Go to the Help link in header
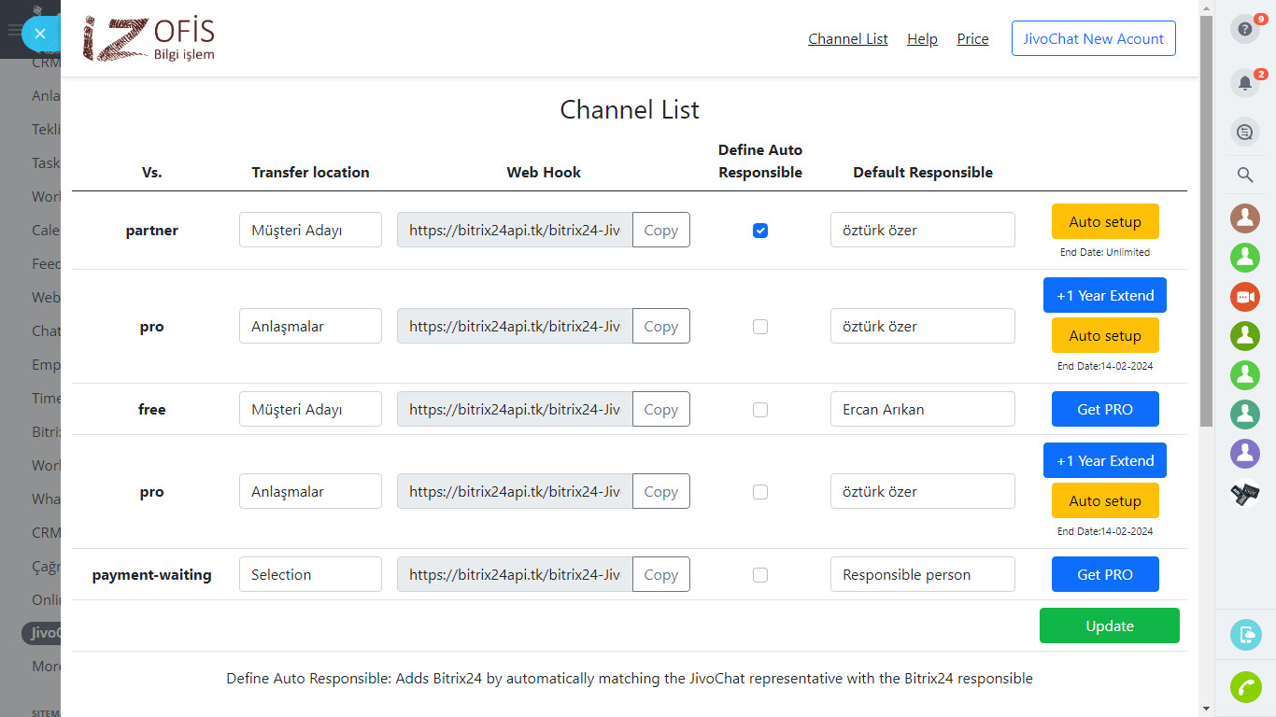Viewport: 1276px width, 717px height. pyautogui.click(x=922, y=39)
